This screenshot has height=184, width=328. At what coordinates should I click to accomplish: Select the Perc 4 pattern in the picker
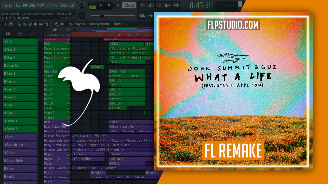pyautogui.click(x=20, y=97)
